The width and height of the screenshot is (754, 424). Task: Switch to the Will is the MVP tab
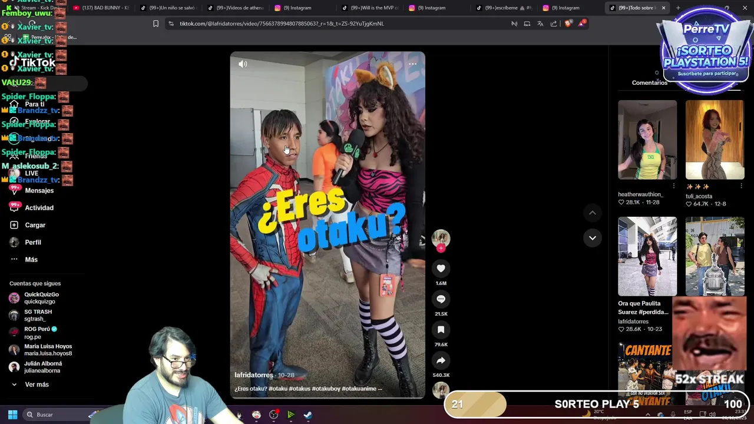coord(369,8)
